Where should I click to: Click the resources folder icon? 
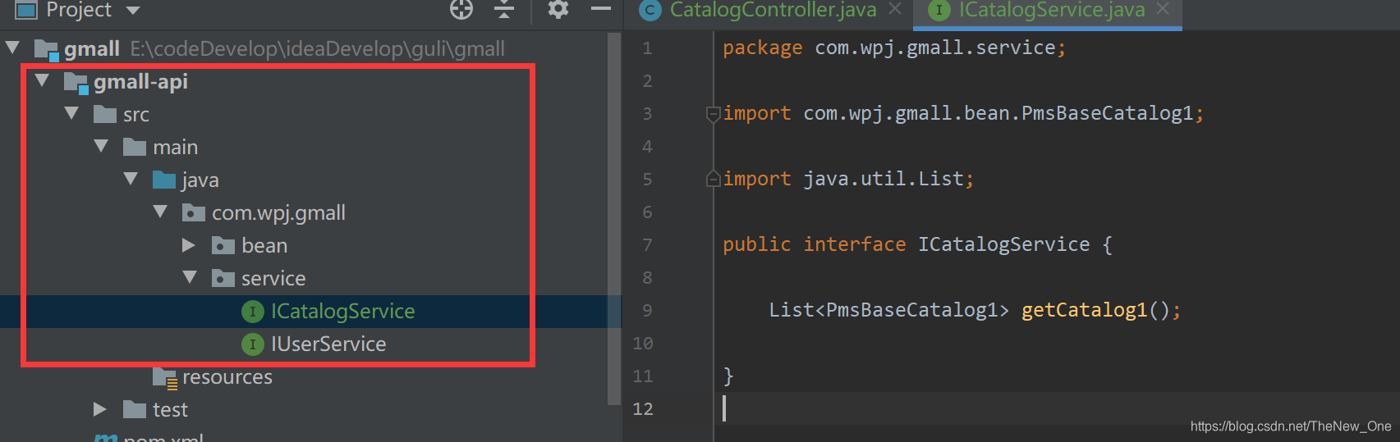point(165,377)
